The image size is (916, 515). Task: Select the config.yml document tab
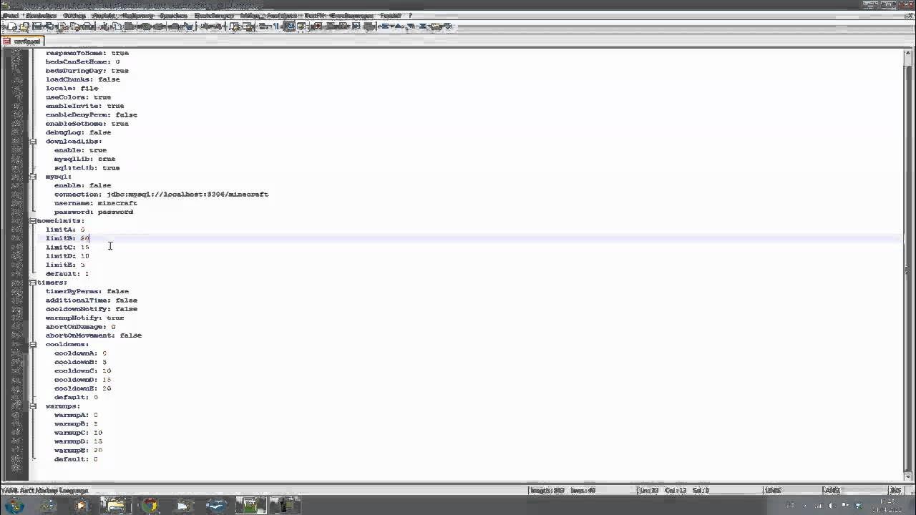coord(22,41)
